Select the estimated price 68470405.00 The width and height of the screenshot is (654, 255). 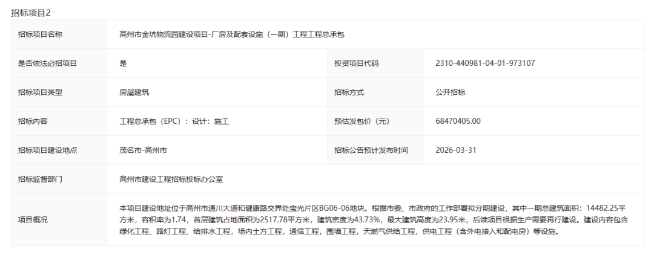[x=458, y=121]
